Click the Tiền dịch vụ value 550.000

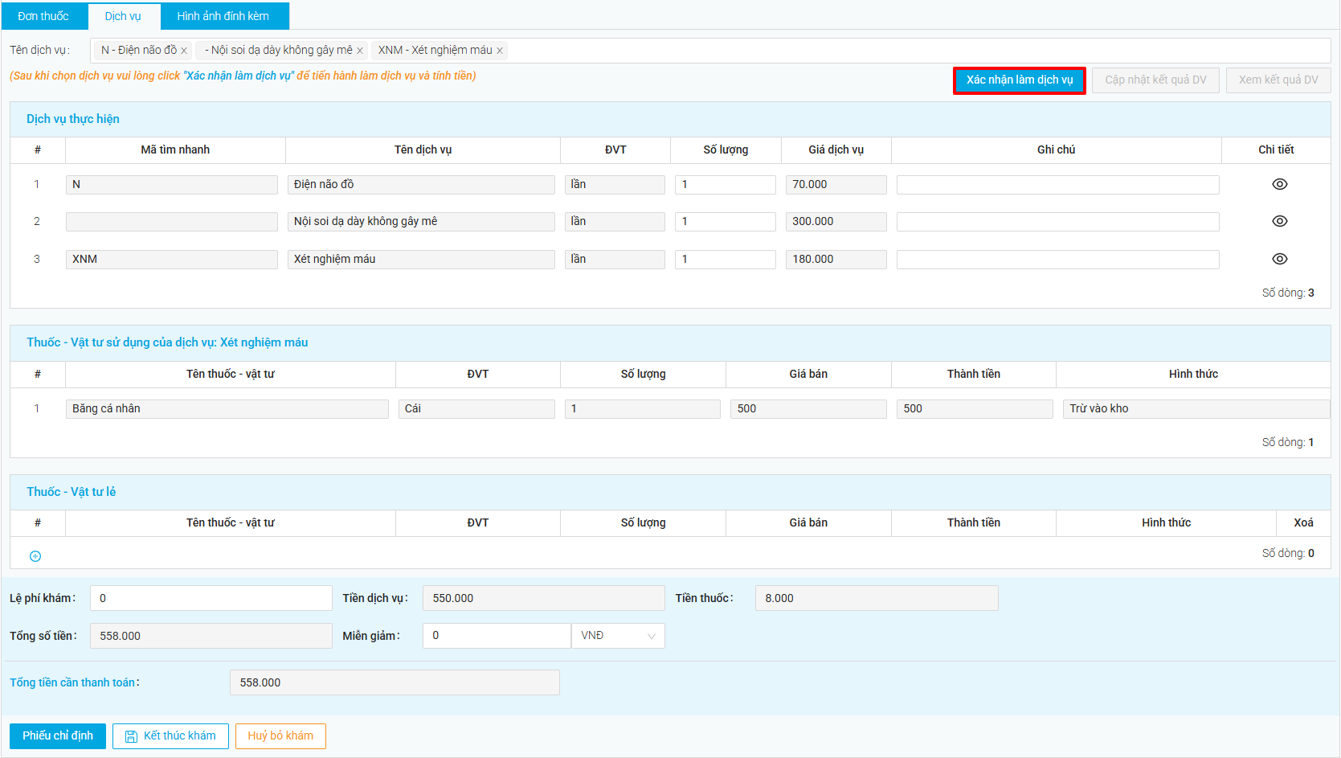point(544,598)
